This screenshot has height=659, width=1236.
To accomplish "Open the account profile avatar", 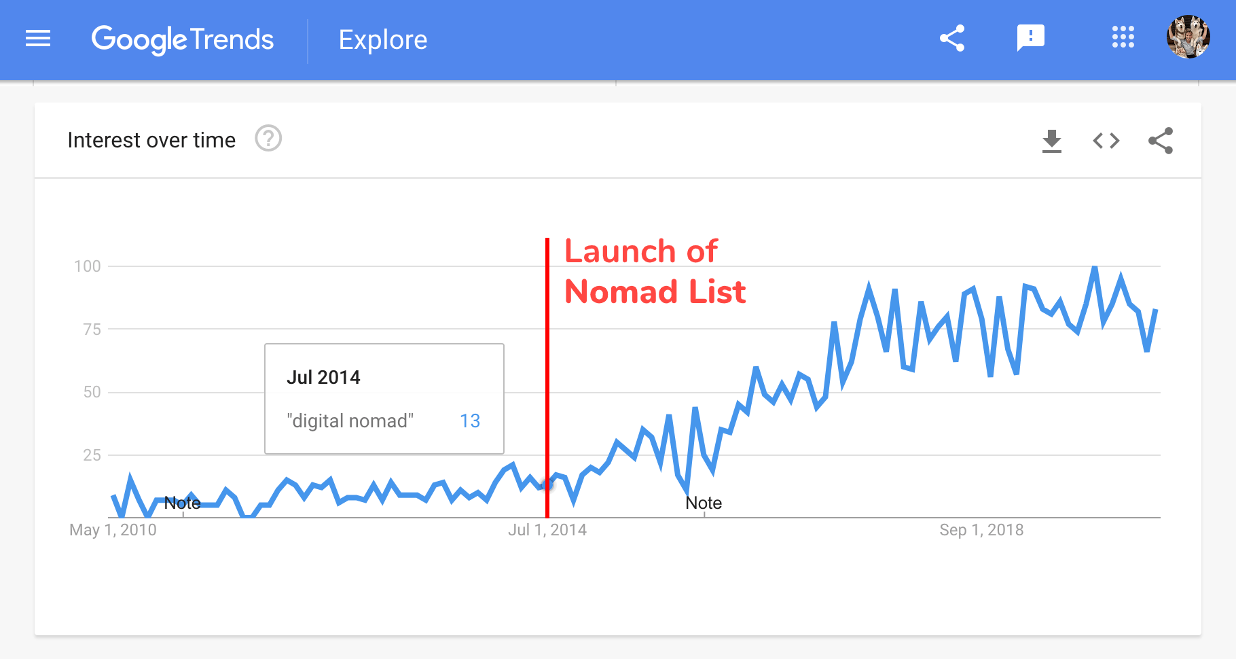I will coord(1188,37).
